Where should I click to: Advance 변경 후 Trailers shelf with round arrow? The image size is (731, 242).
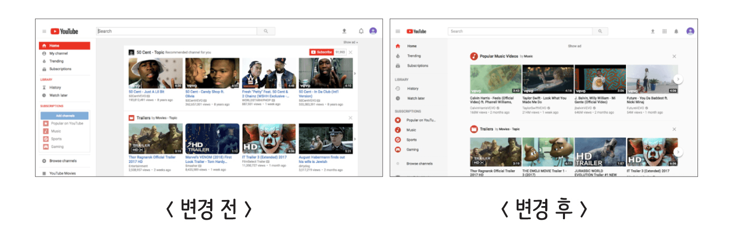point(679,152)
